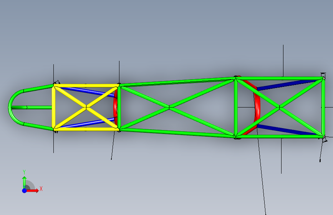Select the front red roll hoop

point(115,108)
